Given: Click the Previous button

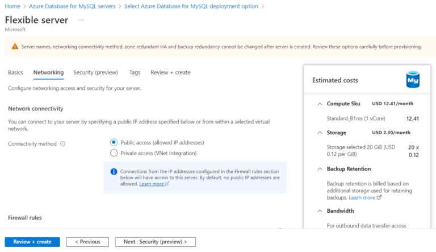Looking at the screenshot, I should coord(87,242).
